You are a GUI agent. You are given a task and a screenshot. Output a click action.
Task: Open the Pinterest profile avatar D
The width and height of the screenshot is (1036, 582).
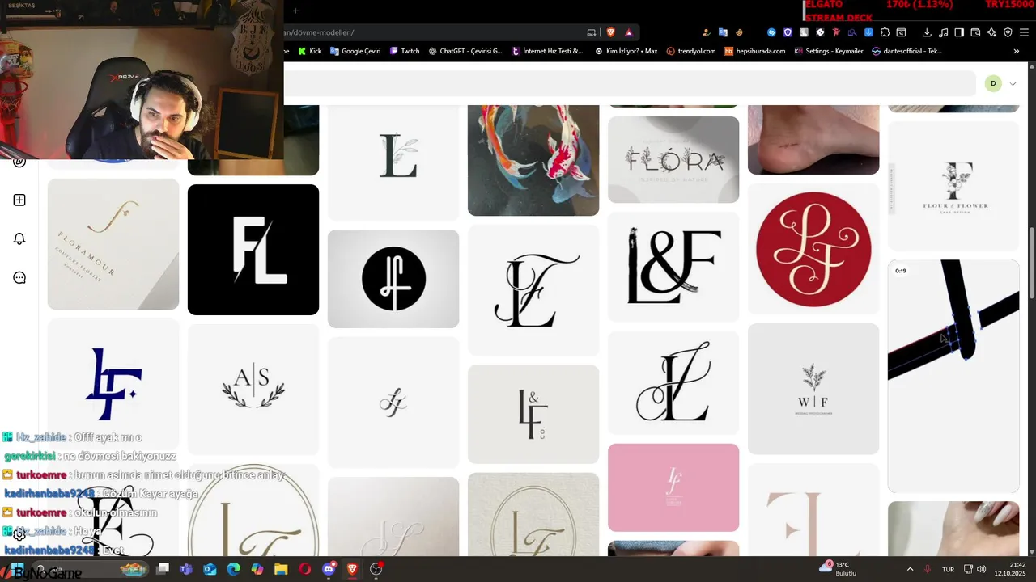(993, 83)
